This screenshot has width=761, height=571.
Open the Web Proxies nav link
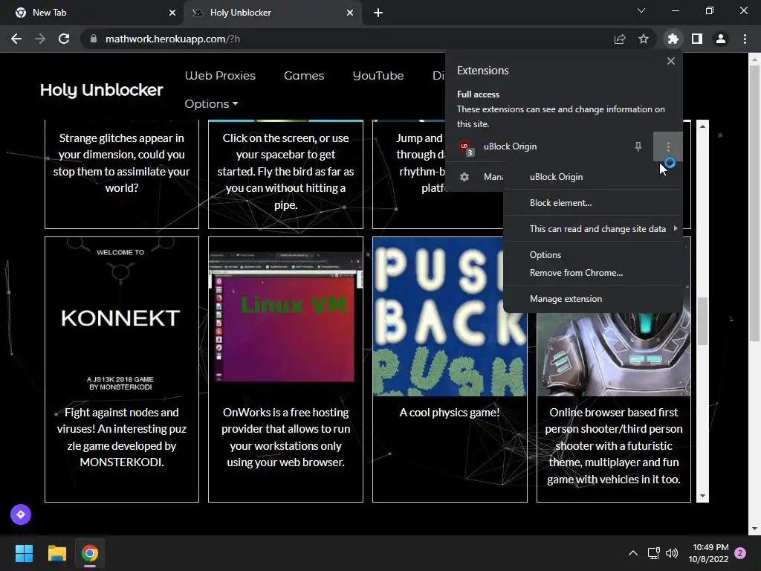[x=220, y=76]
